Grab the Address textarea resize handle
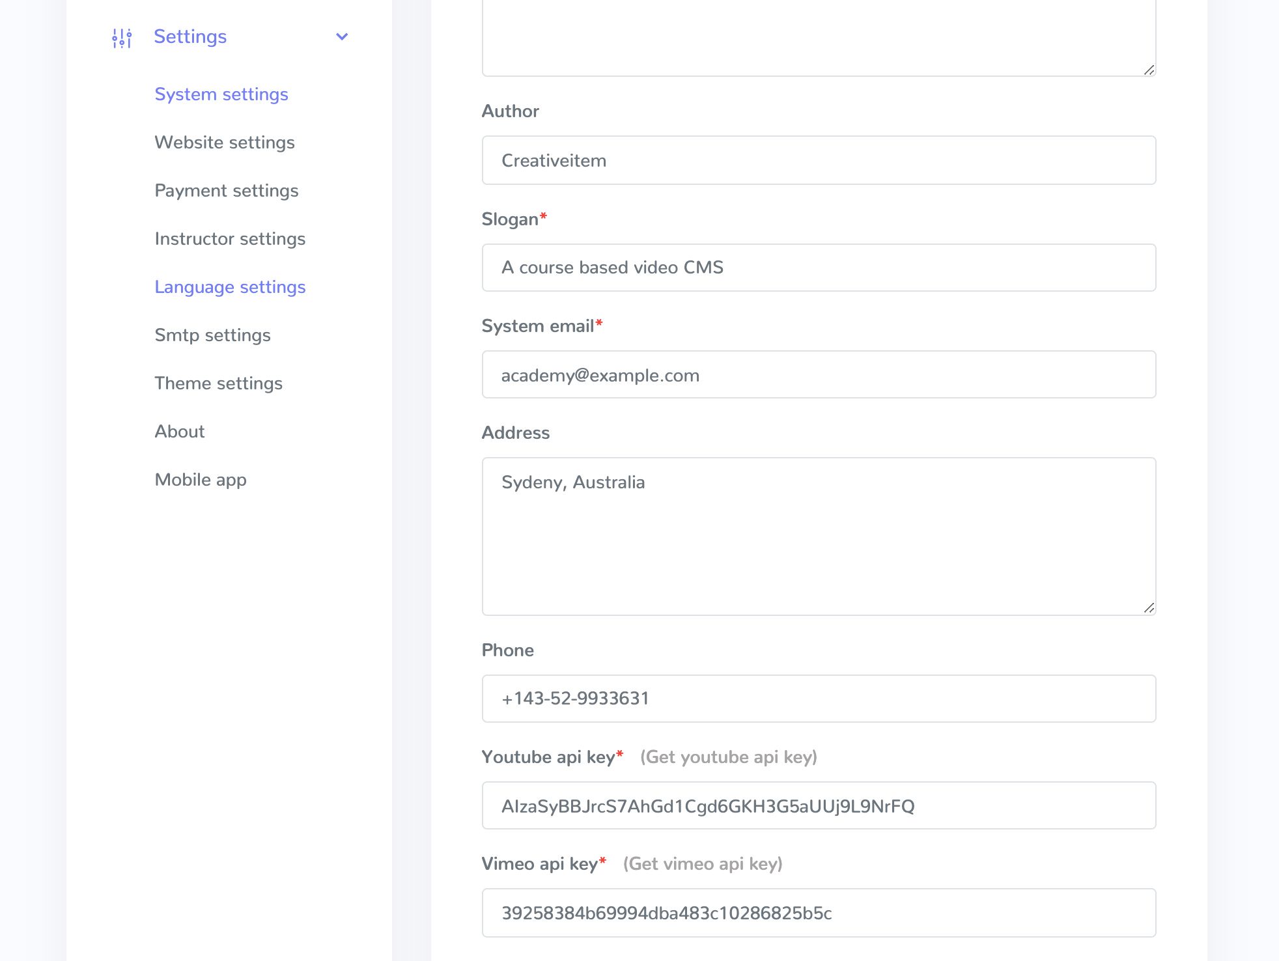The image size is (1279, 961). click(x=1149, y=608)
